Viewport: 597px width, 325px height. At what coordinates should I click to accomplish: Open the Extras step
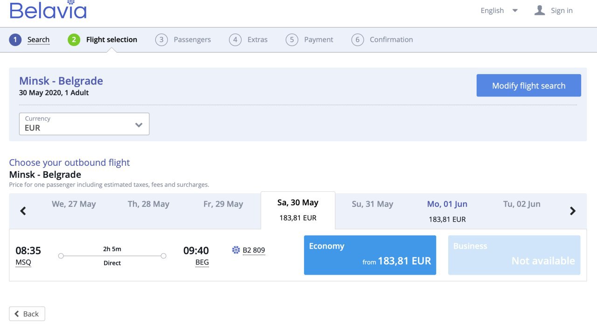(x=257, y=40)
